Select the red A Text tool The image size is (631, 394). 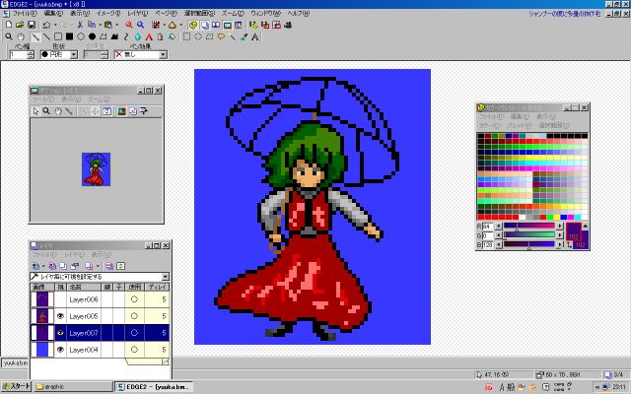tap(149, 37)
